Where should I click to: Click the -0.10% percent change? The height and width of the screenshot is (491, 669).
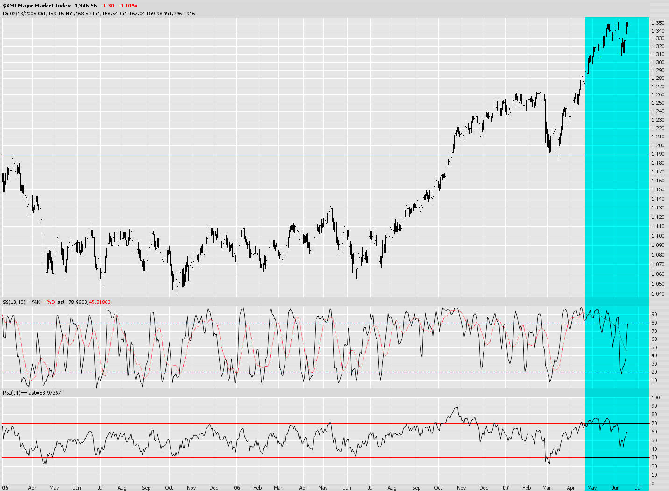(x=128, y=6)
